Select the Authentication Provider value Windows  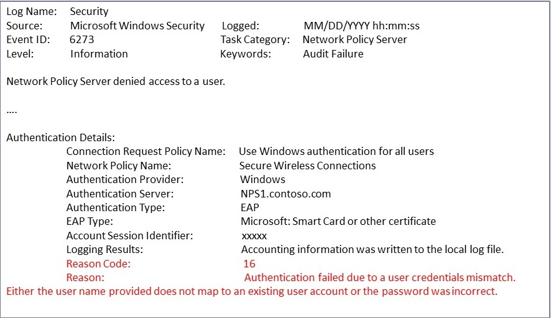tap(263, 179)
